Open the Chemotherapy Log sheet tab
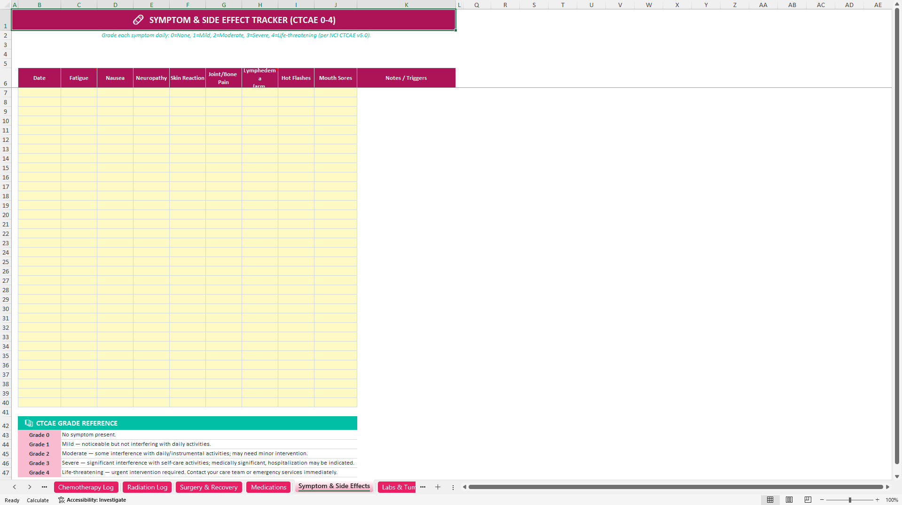This screenshot has height=505, width=902. (86, 487)
